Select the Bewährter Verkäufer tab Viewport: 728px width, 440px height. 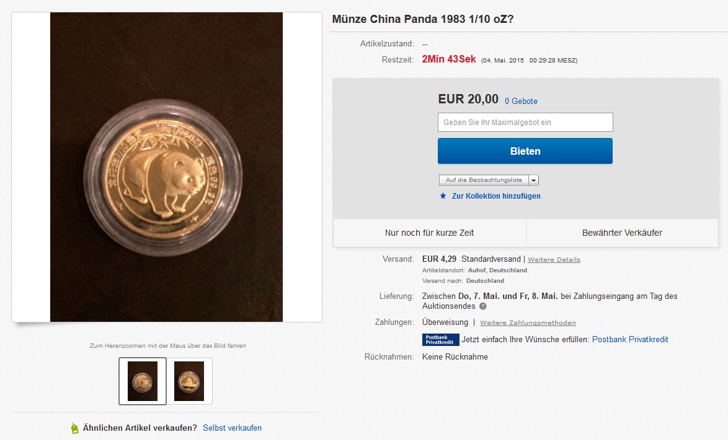(622, 233)
